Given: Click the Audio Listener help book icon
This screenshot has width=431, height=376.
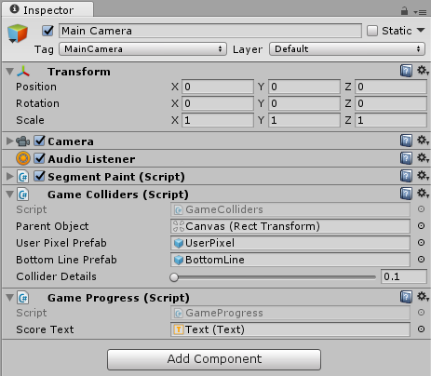Looking at the screenshot, I should (406, 158).
